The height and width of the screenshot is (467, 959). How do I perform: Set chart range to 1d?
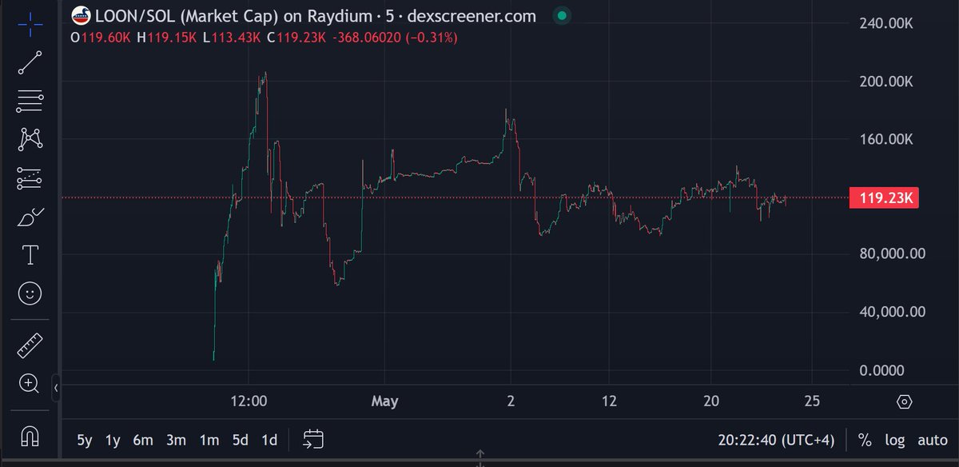pos(270,439)
